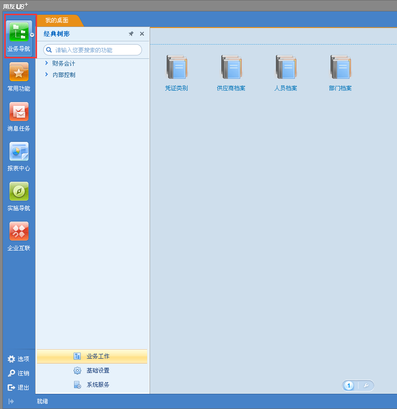Switch to 我的桌面 tab
Viewport: 397px width, 409px height.
click(x=57, y=20)
